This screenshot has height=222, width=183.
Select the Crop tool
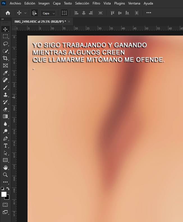[5, 58]
